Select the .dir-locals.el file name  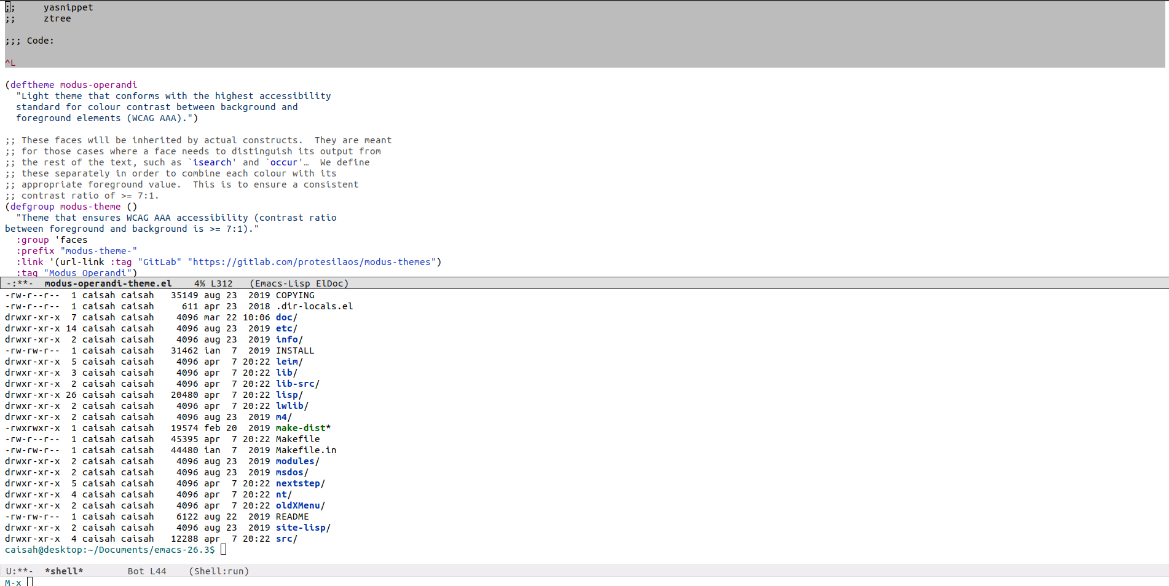pos(314,306)
